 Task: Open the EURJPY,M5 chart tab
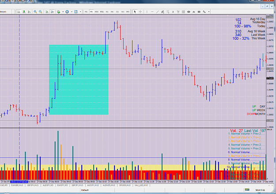click(62, 185)
